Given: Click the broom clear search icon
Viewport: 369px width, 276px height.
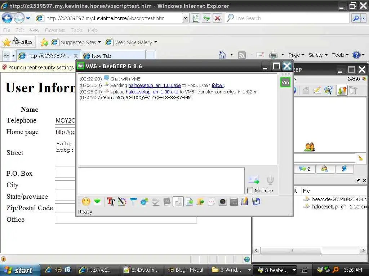Looking at the screenshot, I should coord(360,158).
